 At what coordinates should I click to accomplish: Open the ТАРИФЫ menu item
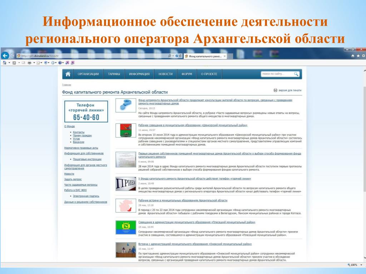pos(114,74)
